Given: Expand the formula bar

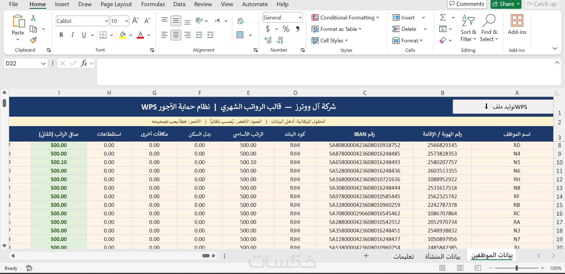Looking at the screenshot, I should [557, 63].
